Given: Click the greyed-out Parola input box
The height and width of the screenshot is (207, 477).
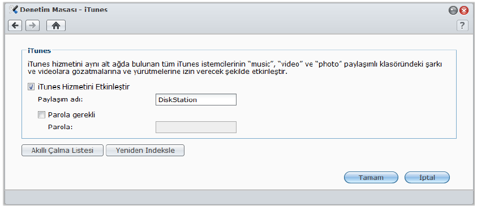Looking at the screenshot, I should pos(196,127).
